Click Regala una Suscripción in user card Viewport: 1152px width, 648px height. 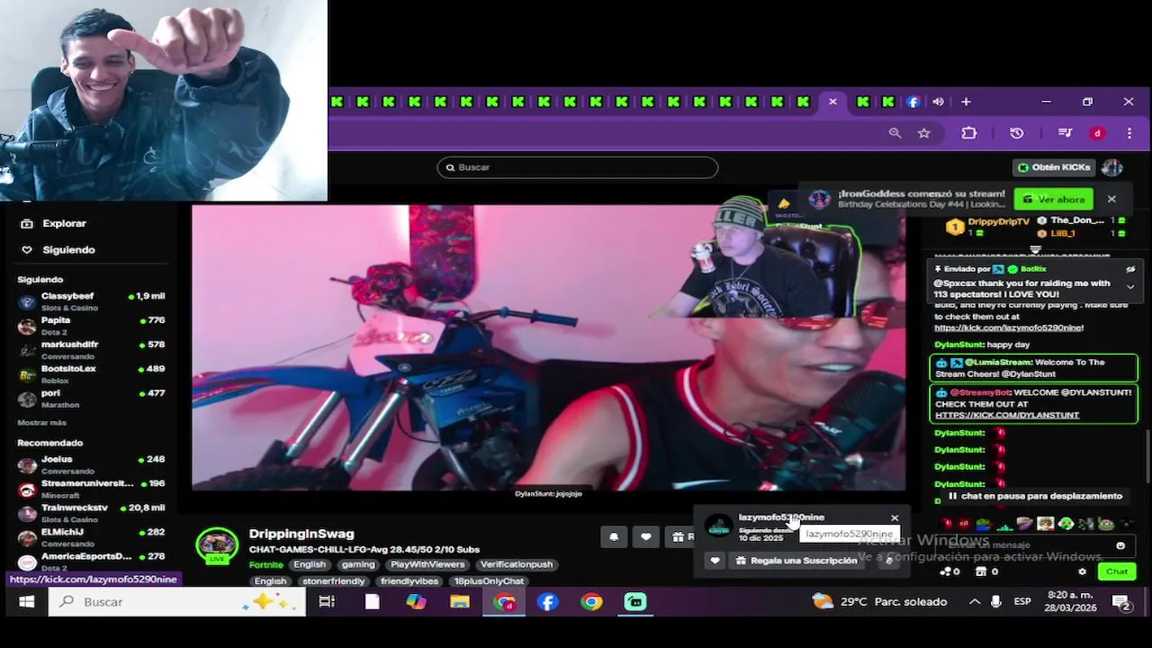click(x=796, y=560)
